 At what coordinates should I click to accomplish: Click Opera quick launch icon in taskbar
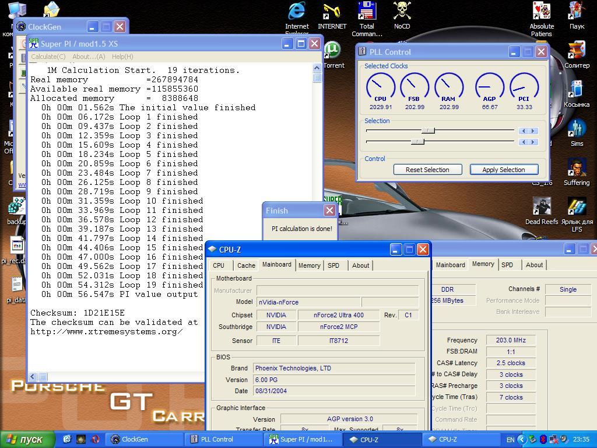tap(95, 439)
